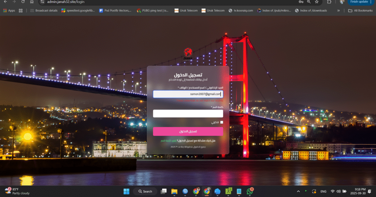Click the volume icon in system tray
This screenshot has height=197, width=376.
click(338, 191)
